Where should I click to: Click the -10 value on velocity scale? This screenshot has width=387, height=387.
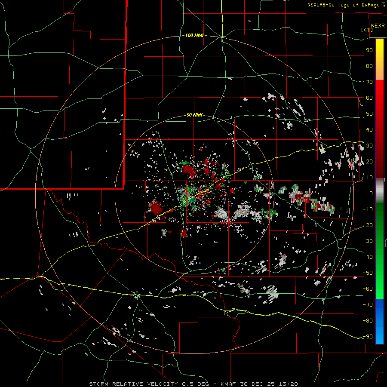pos(368,209)
